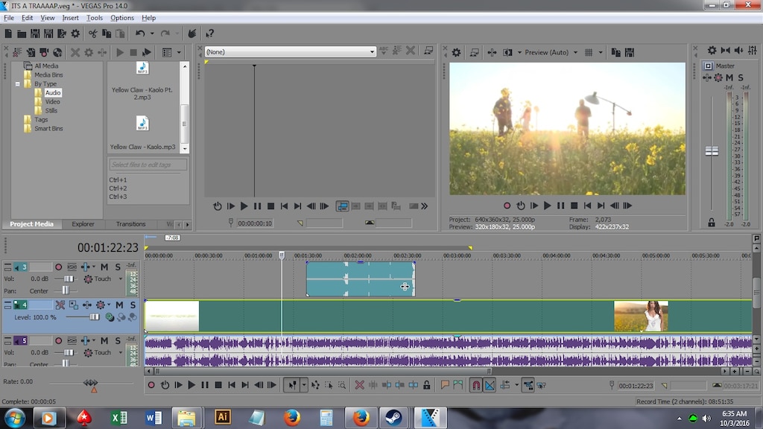
Task: Switch to the Transitions tab
Action: click(130, 224)
